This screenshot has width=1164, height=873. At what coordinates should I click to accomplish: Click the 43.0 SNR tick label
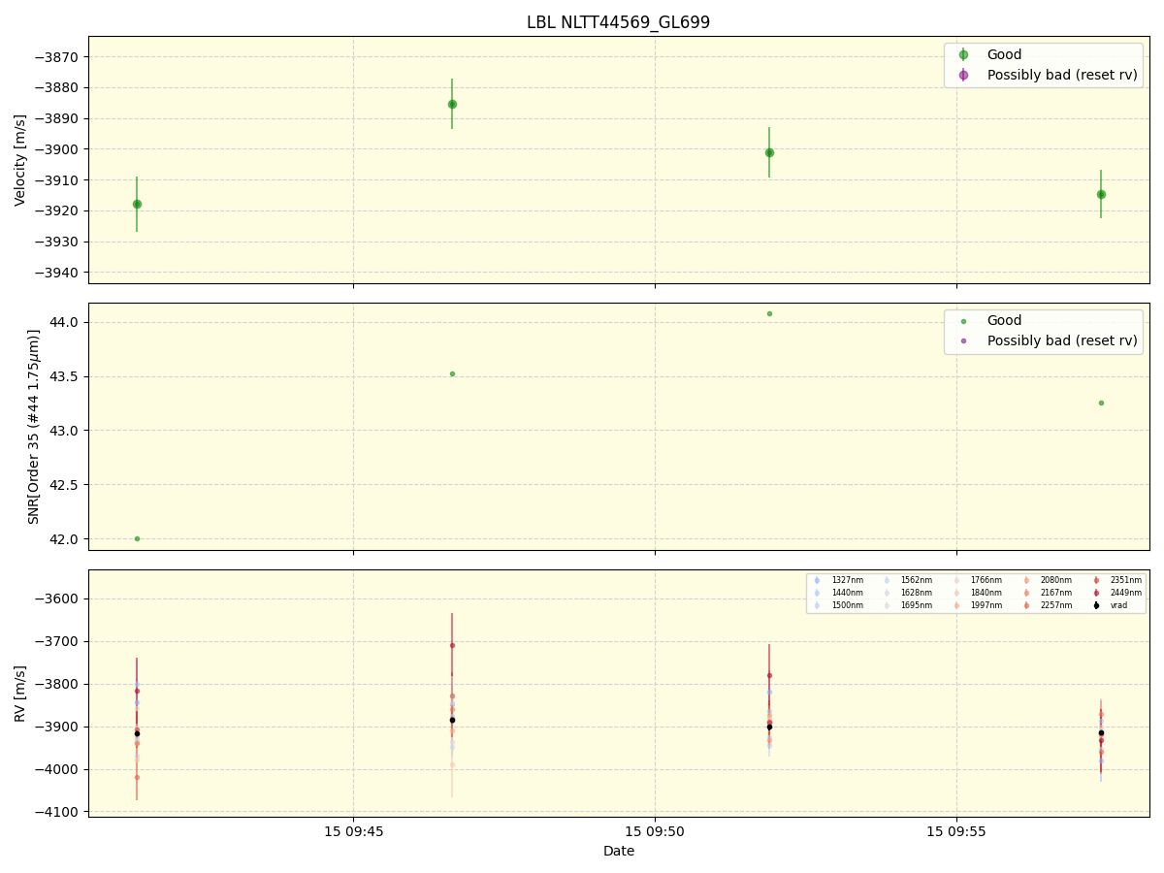point(66,431)
